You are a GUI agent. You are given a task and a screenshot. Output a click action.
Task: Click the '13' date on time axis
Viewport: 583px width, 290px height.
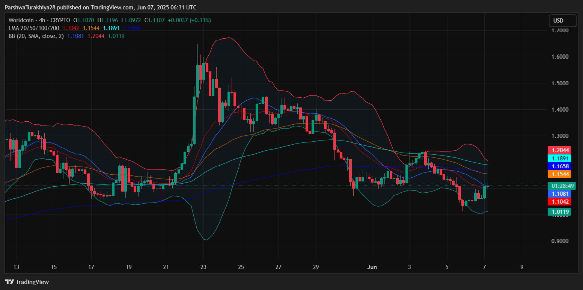click(x=16, y=267)
